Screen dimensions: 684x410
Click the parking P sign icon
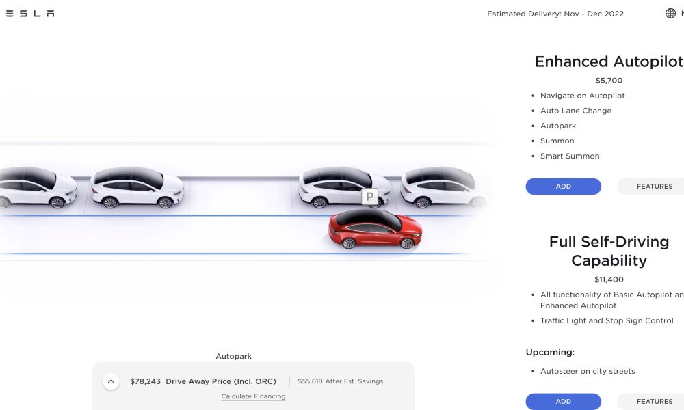(x=370, y=197)
